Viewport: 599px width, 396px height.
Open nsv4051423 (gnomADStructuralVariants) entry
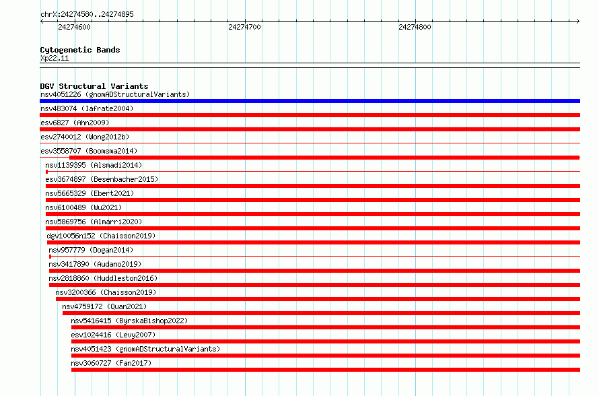(x=145, y=349)
